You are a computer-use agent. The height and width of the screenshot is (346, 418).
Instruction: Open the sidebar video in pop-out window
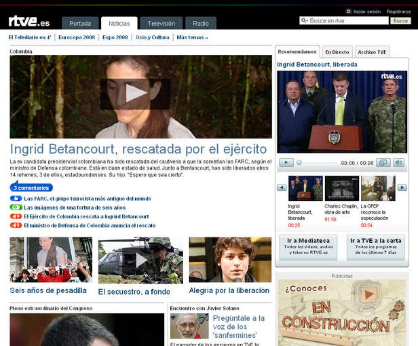coord(383,163)
